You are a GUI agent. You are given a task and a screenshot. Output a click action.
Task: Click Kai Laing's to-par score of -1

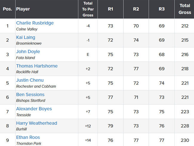(x=88, y=40)
